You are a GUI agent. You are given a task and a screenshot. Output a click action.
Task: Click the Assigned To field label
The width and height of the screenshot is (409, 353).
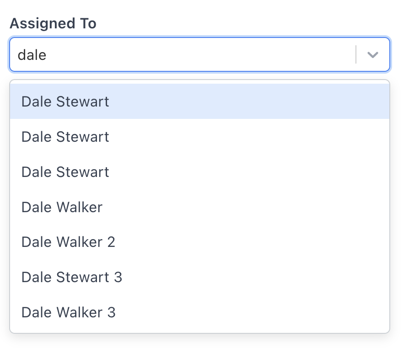(x=53, y=23)
